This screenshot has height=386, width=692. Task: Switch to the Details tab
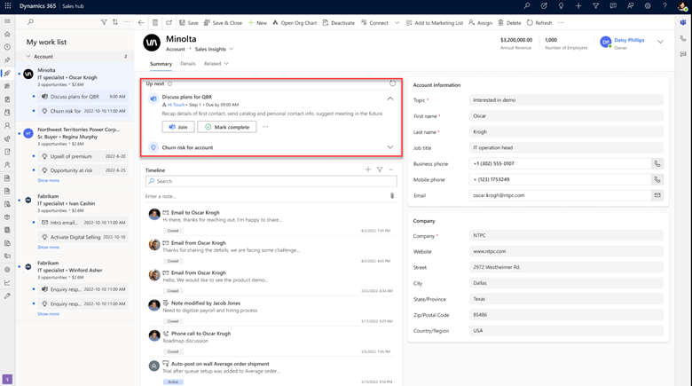[x=188, y=64]
